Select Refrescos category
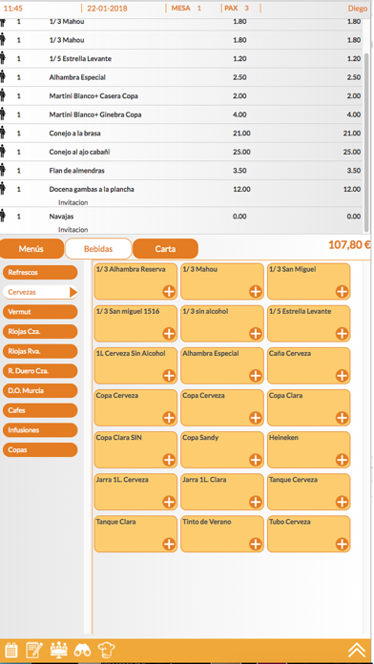374x664 pixels. (x=40, y=272)
